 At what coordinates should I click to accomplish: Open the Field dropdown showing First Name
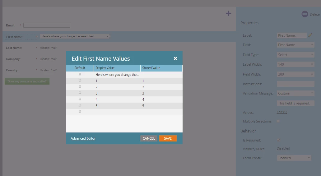(x=295, y=45)
